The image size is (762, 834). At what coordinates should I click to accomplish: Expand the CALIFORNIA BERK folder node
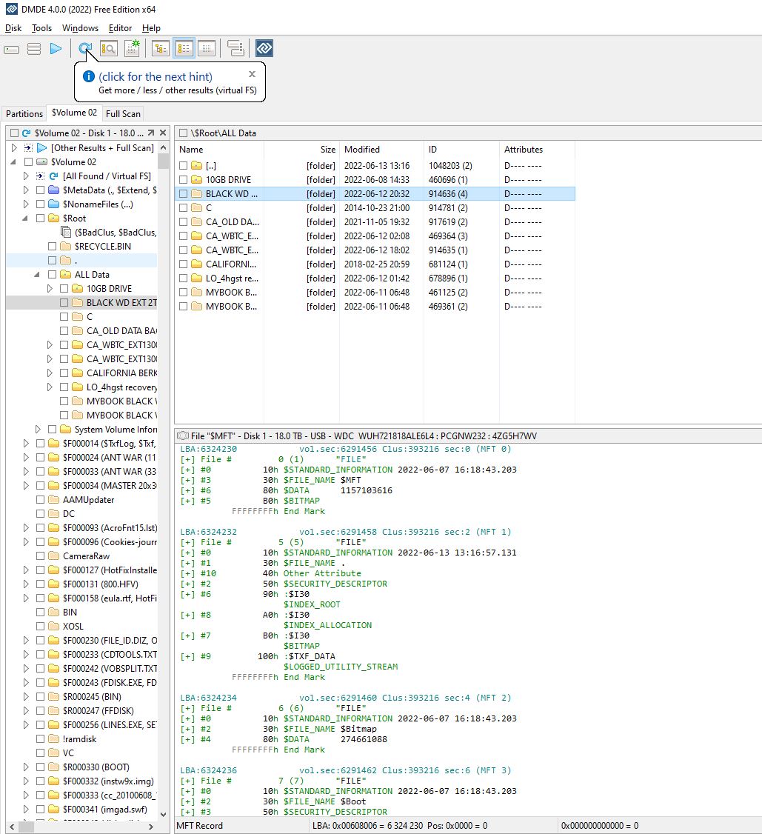click(x=50, y=373)
